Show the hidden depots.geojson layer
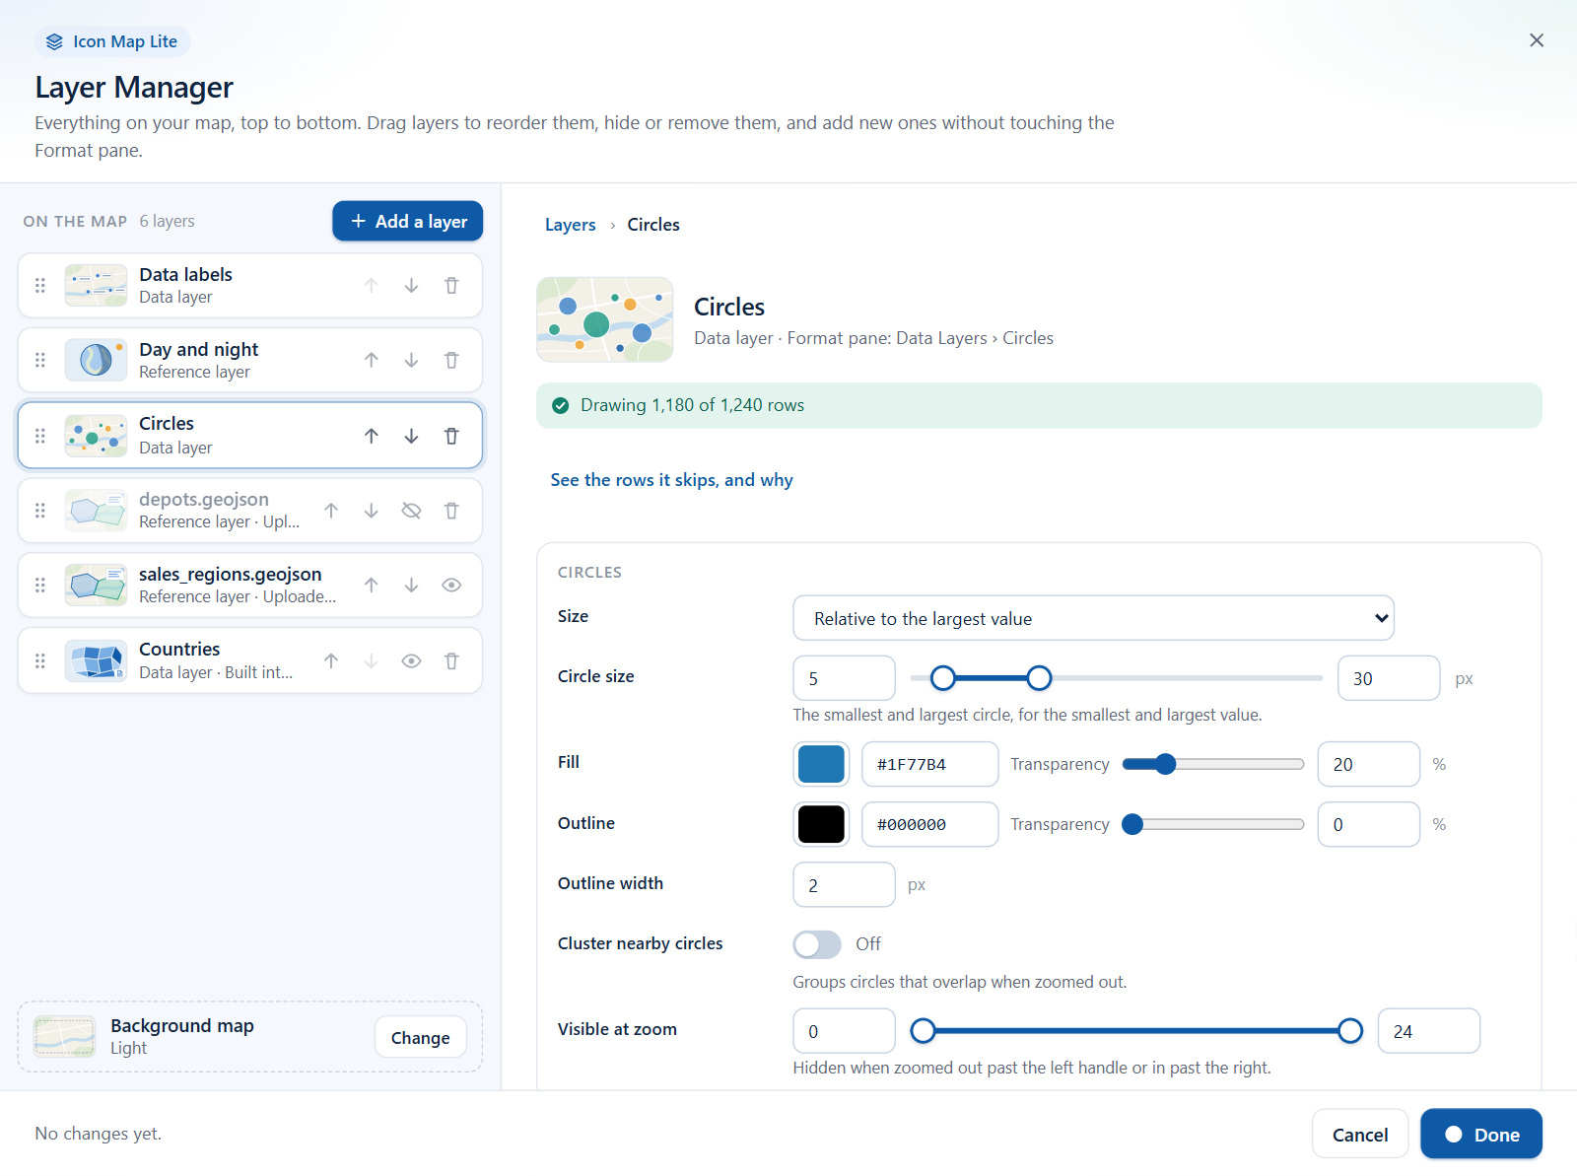Image resolution: width=1577 pixels, height=1176 pixels. coord(411,511)
